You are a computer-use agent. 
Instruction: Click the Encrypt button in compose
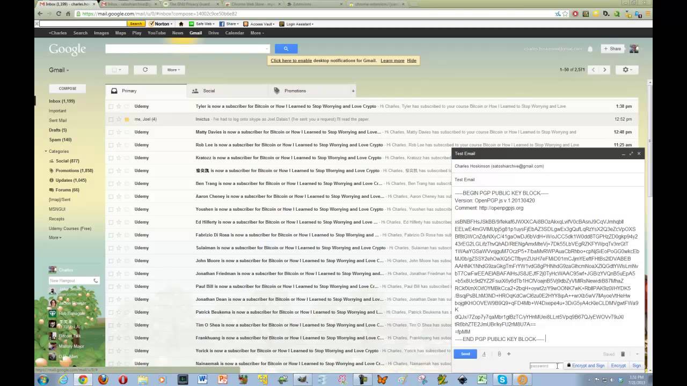618,366
